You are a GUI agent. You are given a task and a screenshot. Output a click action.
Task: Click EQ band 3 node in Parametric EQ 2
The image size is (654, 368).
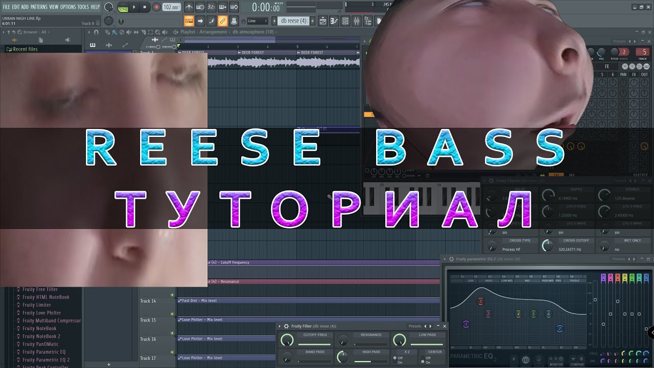(x=480, y=302)
